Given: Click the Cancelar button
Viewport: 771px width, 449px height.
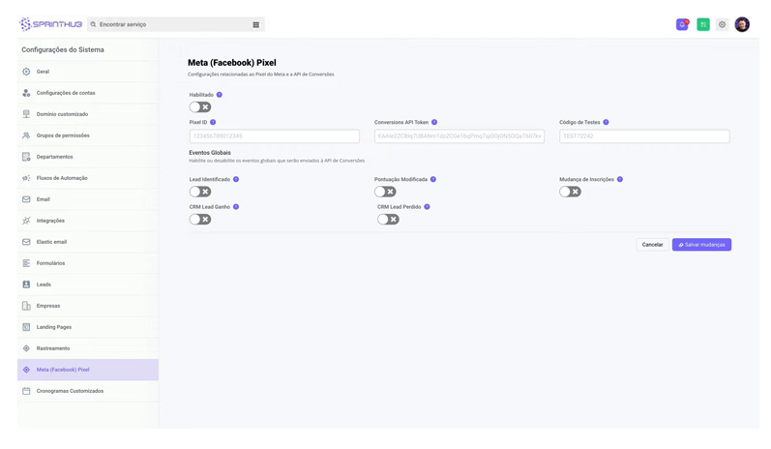Looking at the screenshot, I should [x=653, y=245].
